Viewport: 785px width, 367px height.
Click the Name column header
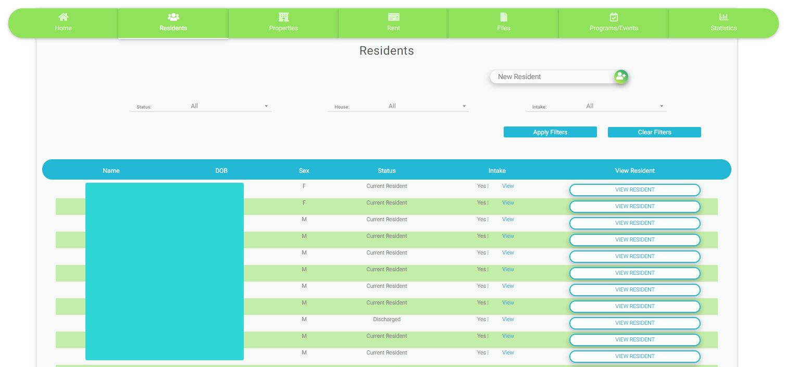[x=111, y=170]
